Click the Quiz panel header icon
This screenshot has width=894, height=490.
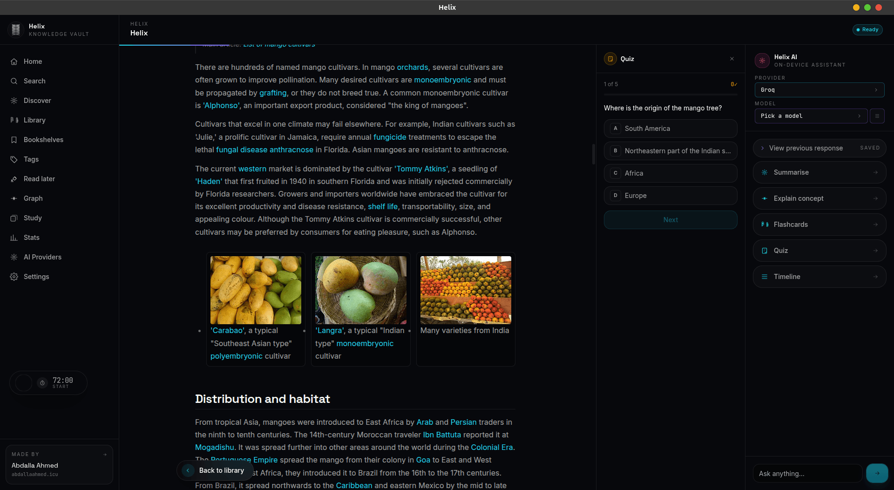(610, 59)
